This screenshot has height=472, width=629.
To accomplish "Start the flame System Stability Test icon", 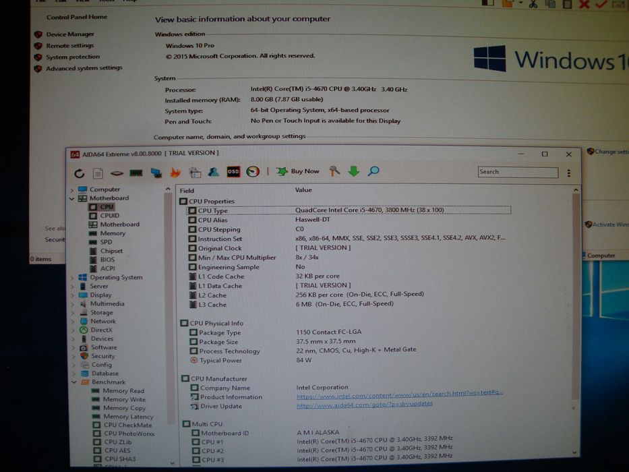I will 175,172.
